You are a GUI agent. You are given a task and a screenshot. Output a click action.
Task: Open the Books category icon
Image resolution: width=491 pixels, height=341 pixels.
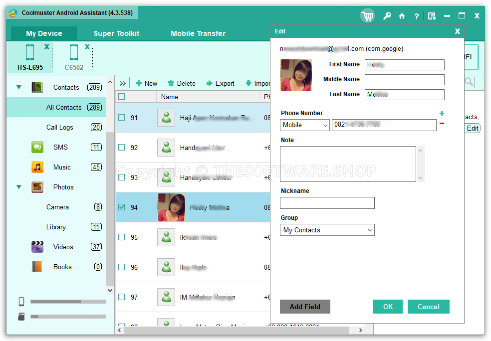click(37, 267)
